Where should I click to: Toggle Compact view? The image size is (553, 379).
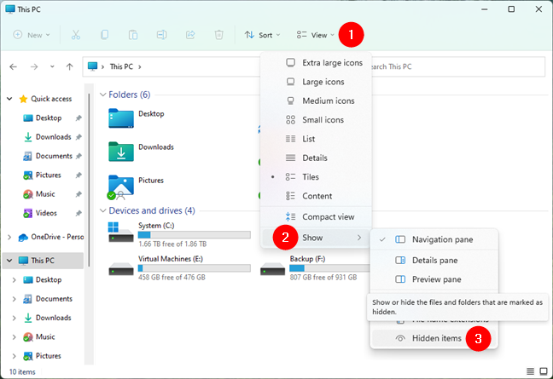click(316, 217)
